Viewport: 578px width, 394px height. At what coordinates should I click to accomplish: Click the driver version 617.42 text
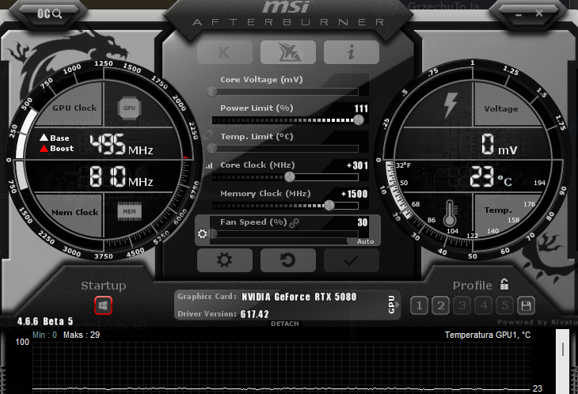[x=254, y=314]
